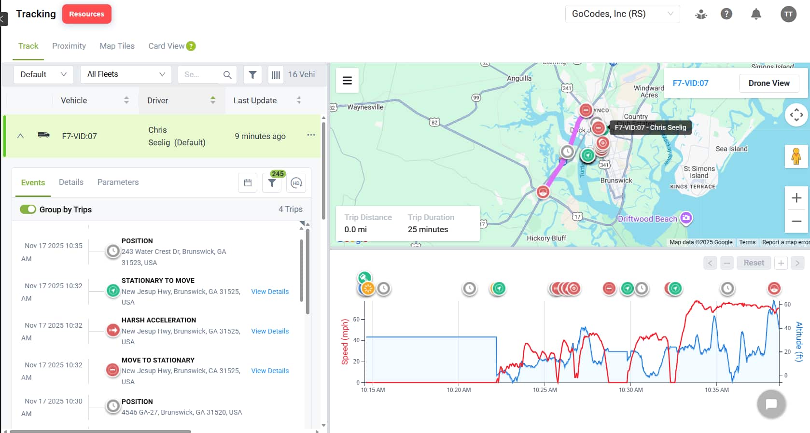This screenshot has width=810, height=433.
Task: Click the column chooser bars icon
Action: tap(276, 75)
